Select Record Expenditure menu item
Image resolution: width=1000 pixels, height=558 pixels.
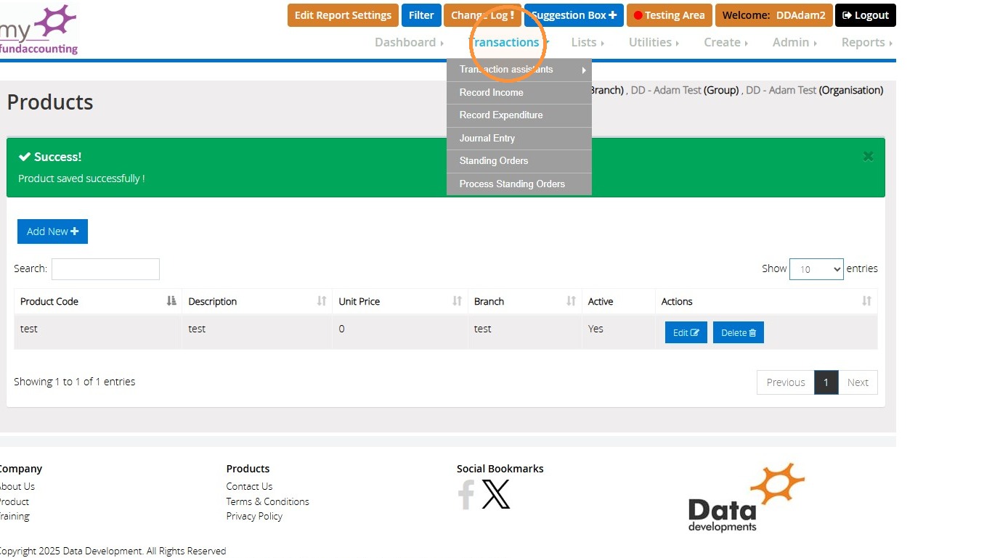[x=519, y=115]
